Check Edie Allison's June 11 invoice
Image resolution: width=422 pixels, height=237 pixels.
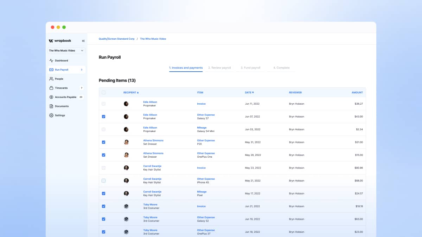click(x=103, y=104)
